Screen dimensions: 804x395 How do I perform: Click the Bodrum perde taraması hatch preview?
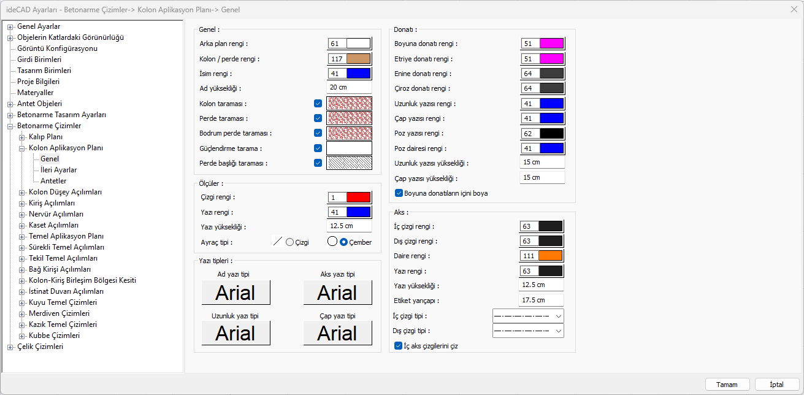(349, 133)
